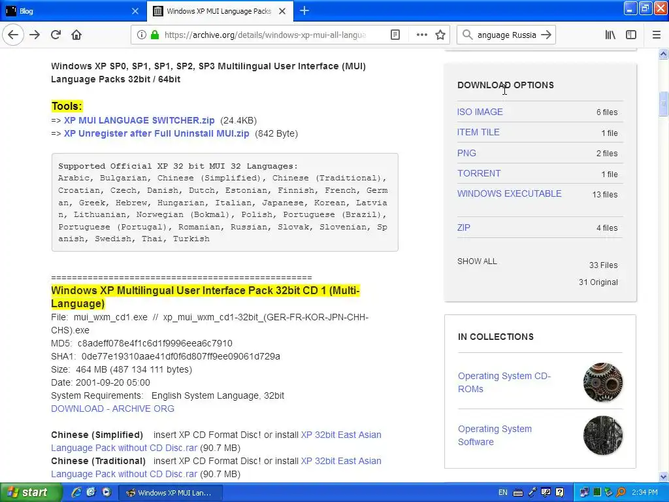Reload the current page
The width and height of the screenshot is (669, 502).
point(56,35)
